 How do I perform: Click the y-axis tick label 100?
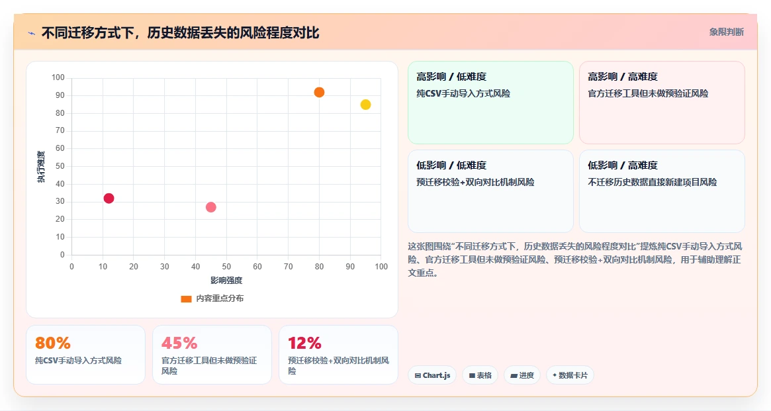pos(58,77)
